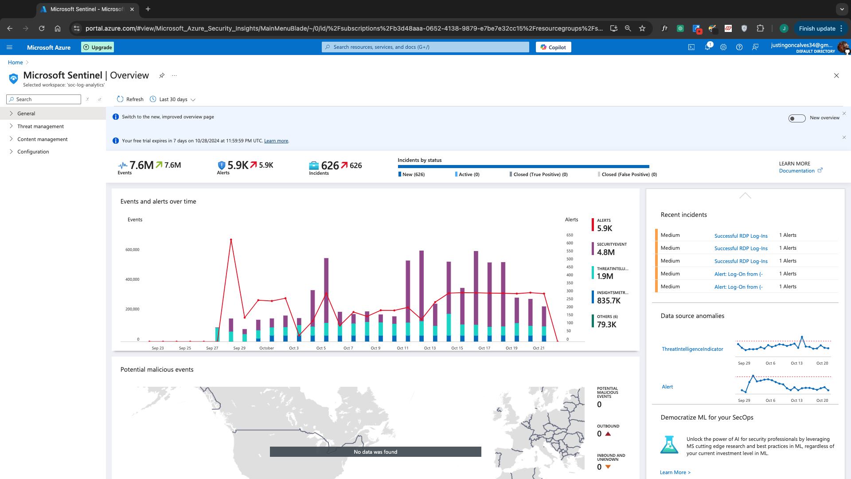This screenshot has width=851, height=479.
Task: Open the more options ellipsis beside Overview
Action: point(174,75)
